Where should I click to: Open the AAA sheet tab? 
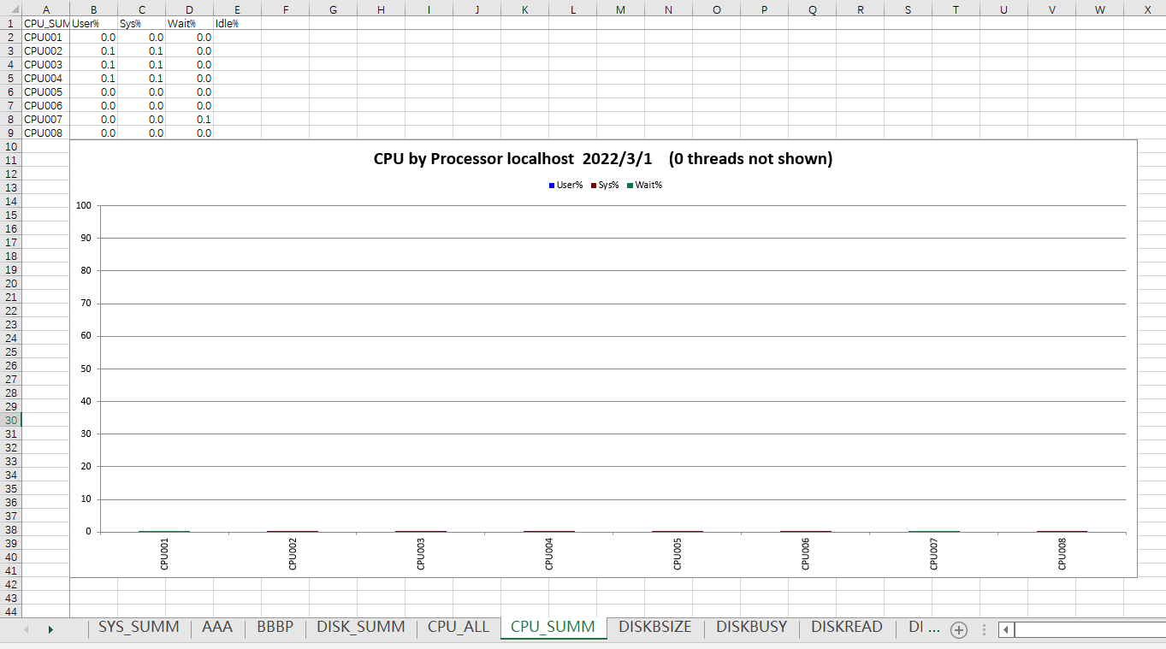(217, 628)
